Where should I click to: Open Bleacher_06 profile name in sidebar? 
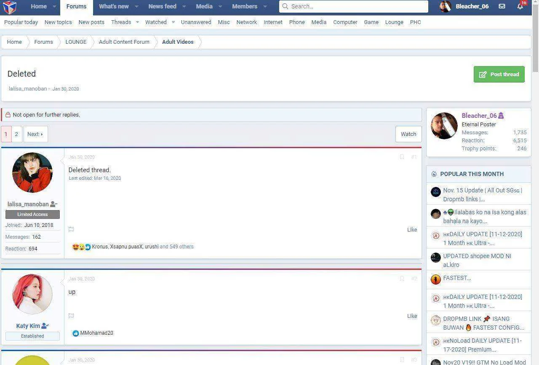pyautogui.click(x=479, y=115)
